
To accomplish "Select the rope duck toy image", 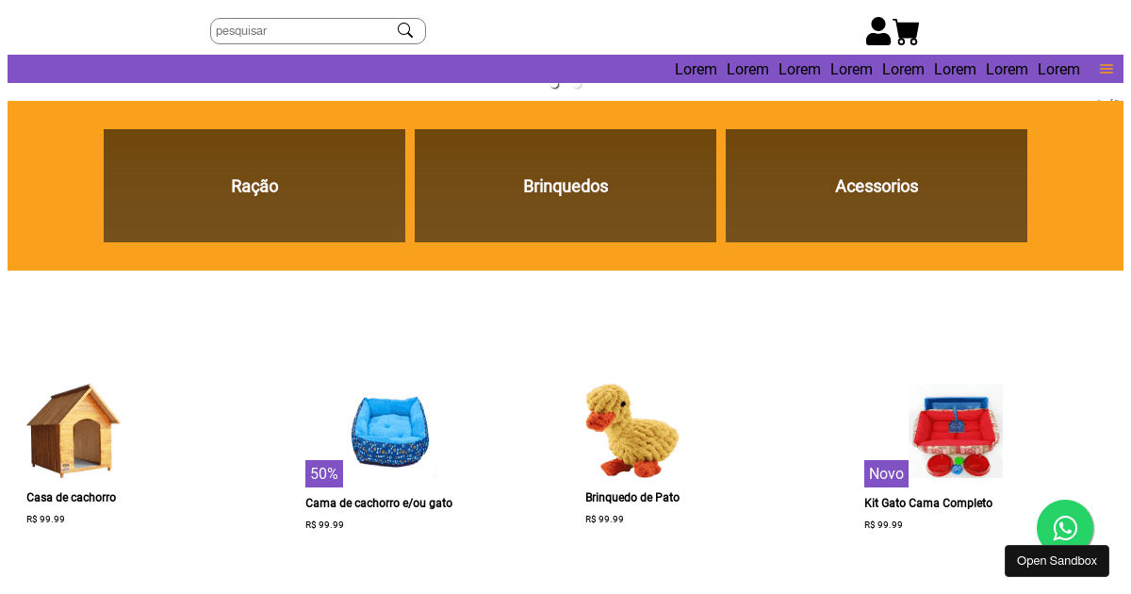I will coord(632,431).
